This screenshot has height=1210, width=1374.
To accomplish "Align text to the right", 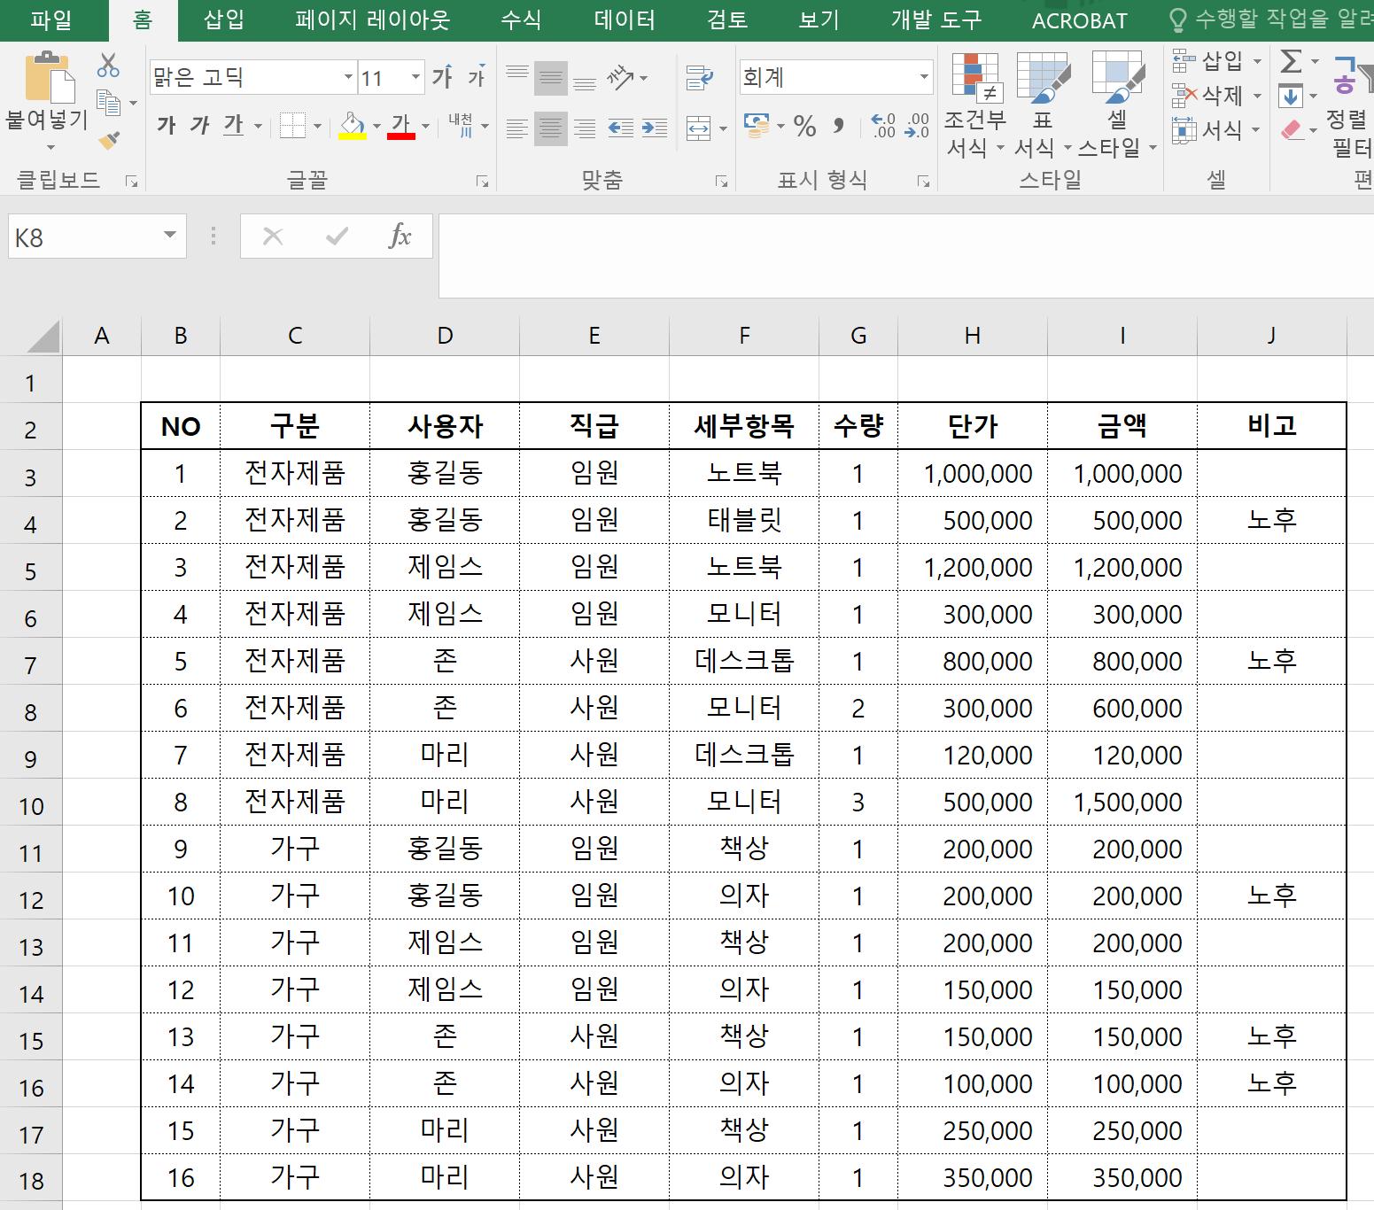I will click(x=585, y=128).
